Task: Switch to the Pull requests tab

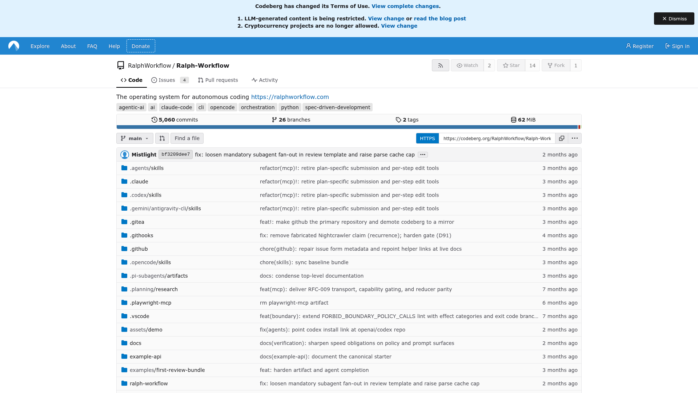Action: pos(218,80)
